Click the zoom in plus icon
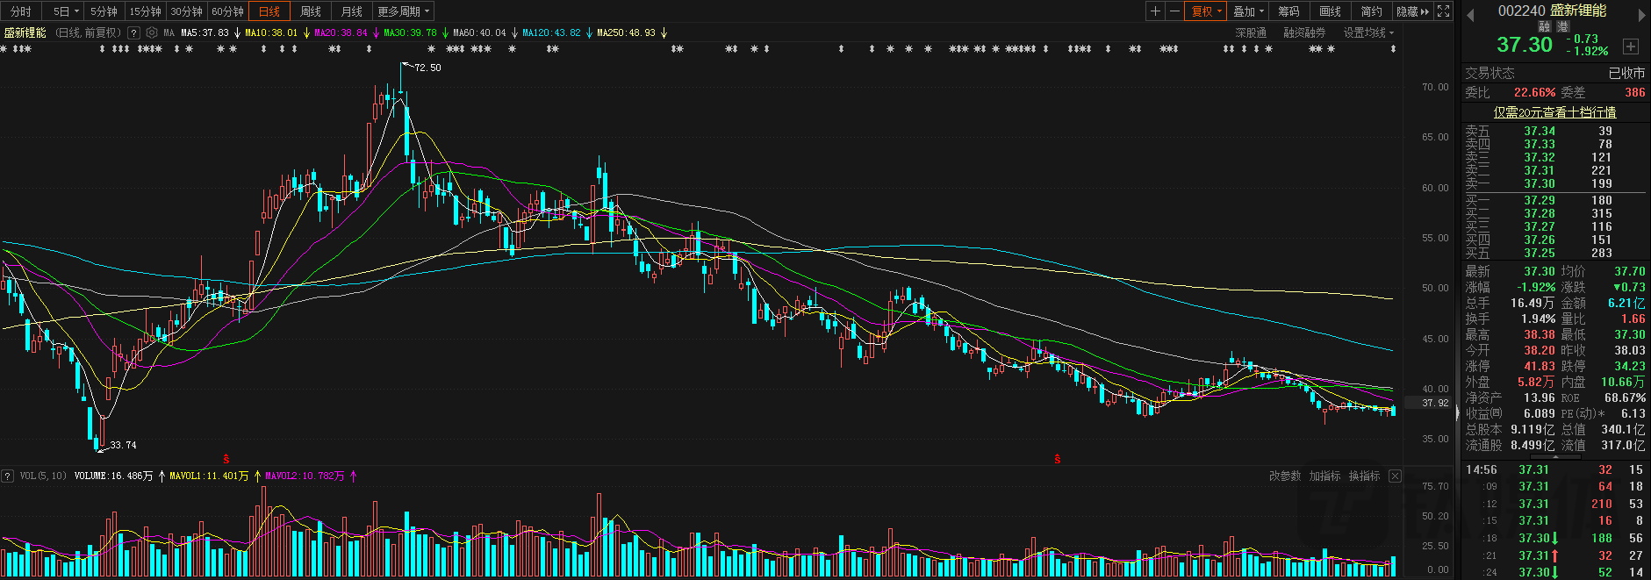Viewport: 1651px width, 580px height. click(1155, 11)
